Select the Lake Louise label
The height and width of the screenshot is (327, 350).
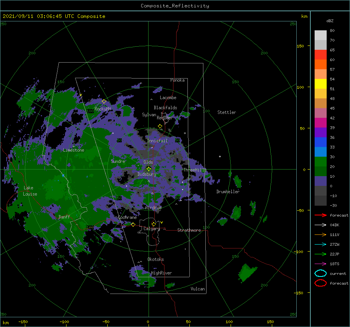pyautogui.click(x=30, y=191)
